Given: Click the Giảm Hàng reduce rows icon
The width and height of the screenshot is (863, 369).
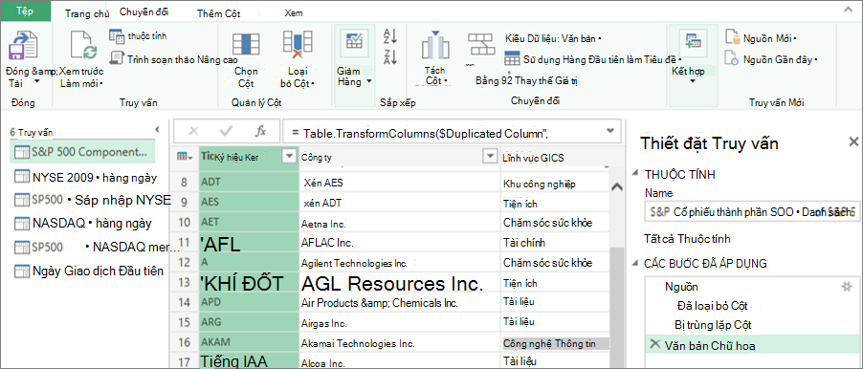Looking at the screenshot, I should pyautogui.click(x=354, y=41).
